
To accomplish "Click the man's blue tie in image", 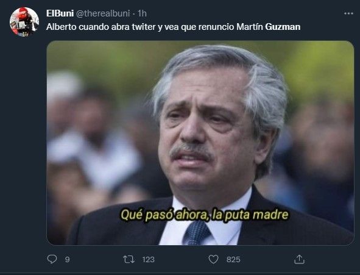I will pos(196,232).
